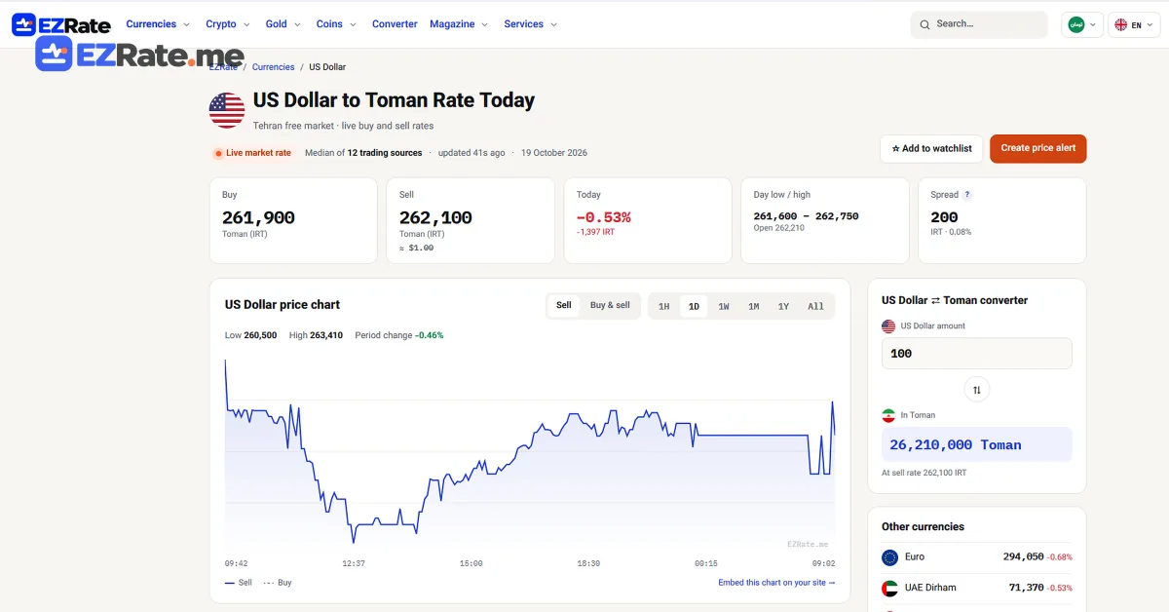Click At sell rate 262,100 IRT note
1169x612 pixels.
point(924,474)
